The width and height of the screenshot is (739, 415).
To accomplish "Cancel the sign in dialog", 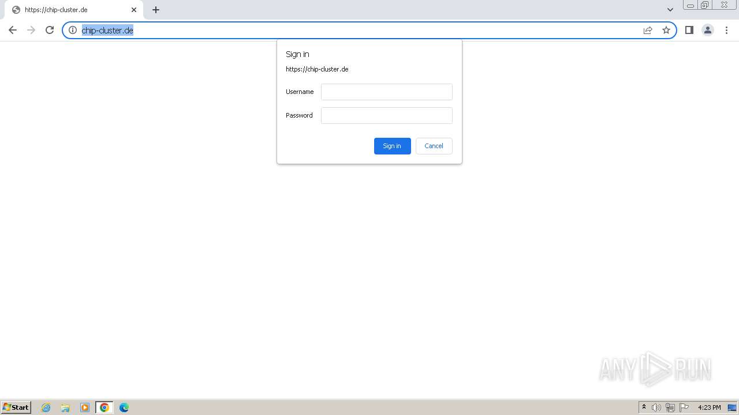I will (x=434, y=146).
